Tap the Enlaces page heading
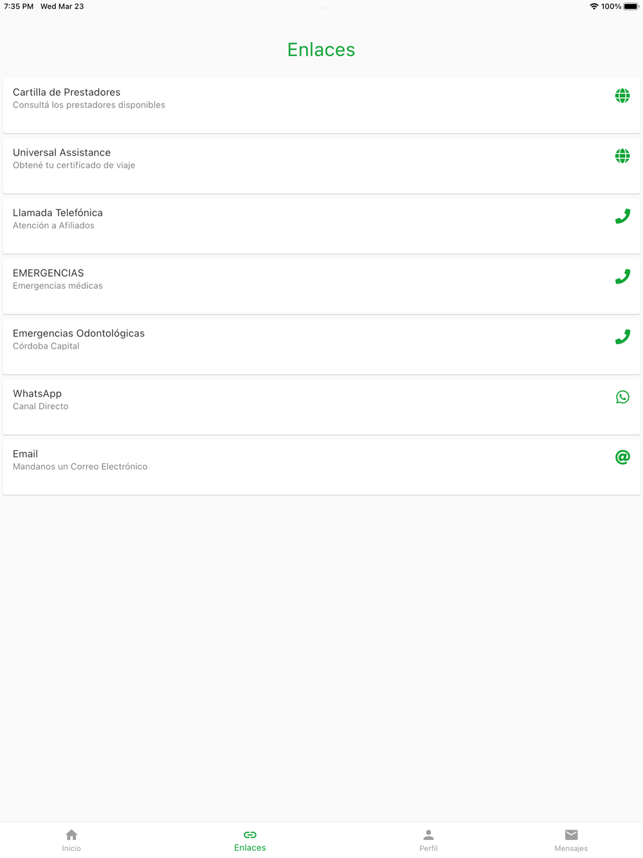The width and height of the screenshot is (643, 858). pos(321,50)
